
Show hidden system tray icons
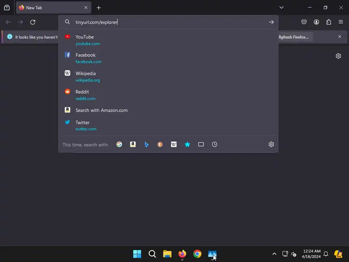[x=274, y=254]
